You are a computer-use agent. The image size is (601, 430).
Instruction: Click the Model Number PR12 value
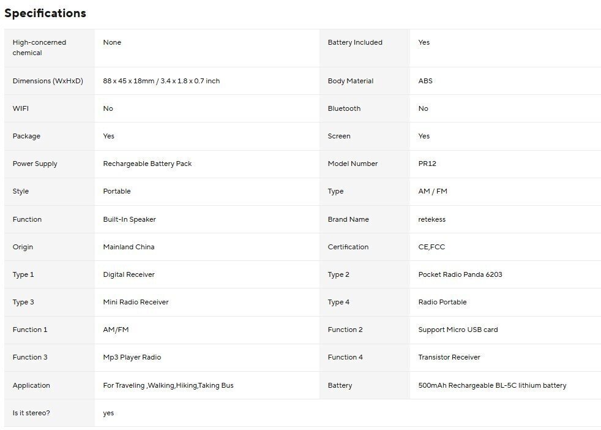click(x=427, y=164)
